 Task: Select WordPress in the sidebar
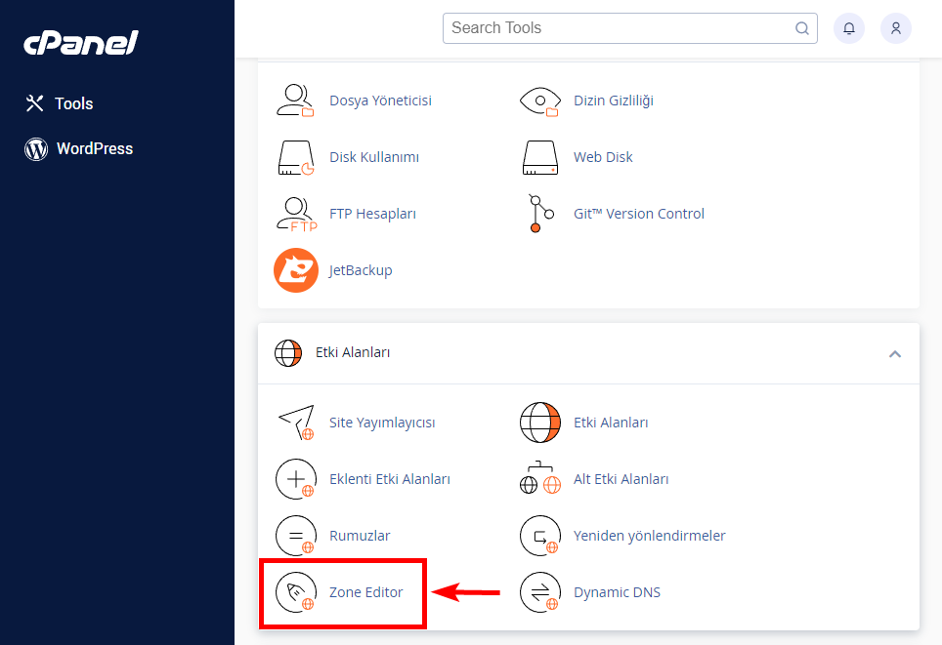click(x=94, y=149)
